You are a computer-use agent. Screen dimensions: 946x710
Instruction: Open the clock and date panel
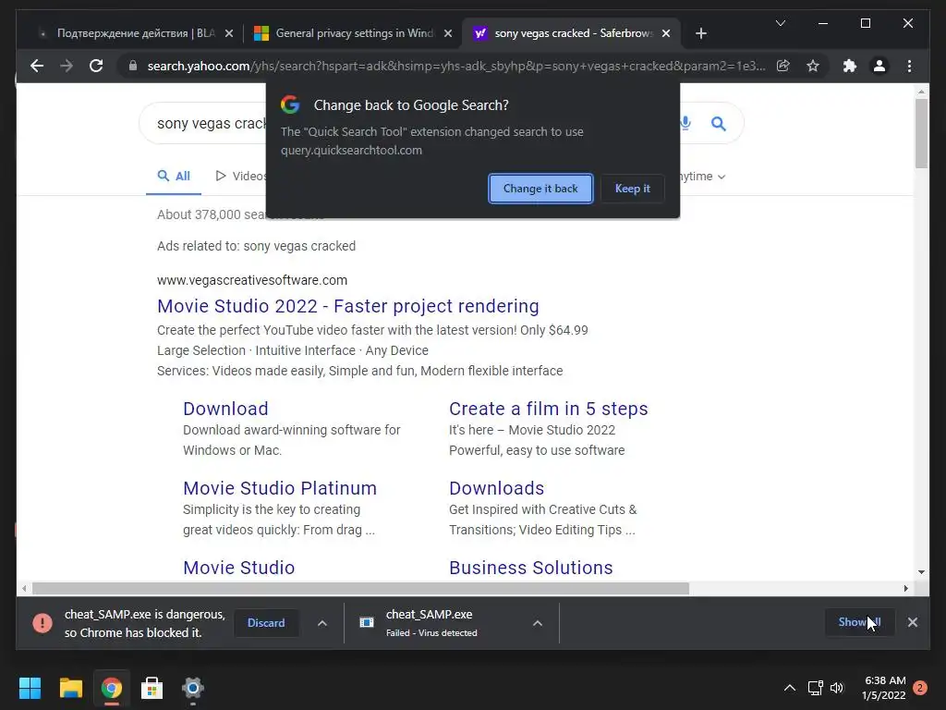click(x=884, y=688)
